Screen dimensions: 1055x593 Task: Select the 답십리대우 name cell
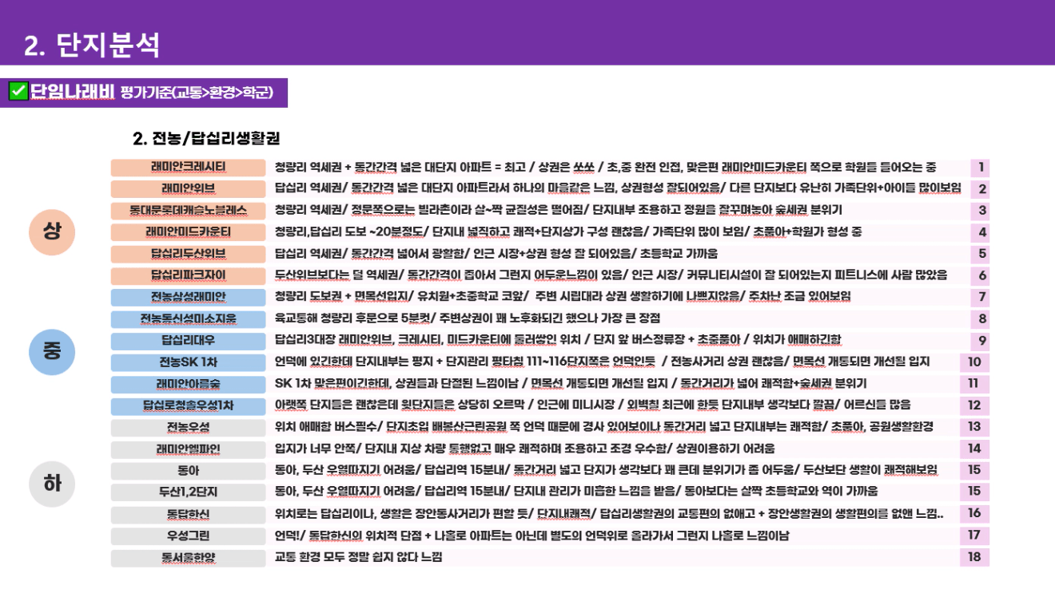click(x=188, y=340)
